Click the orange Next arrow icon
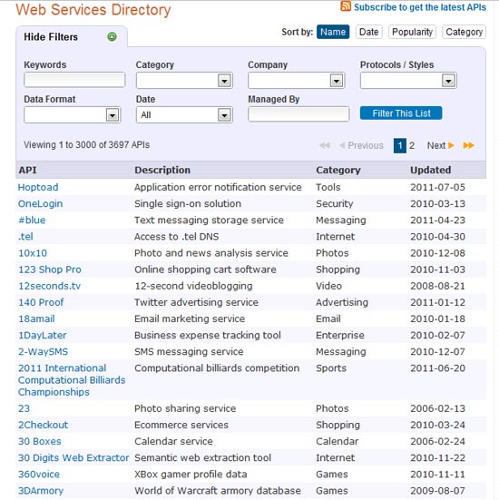499x500 pixels. (451, 145)
